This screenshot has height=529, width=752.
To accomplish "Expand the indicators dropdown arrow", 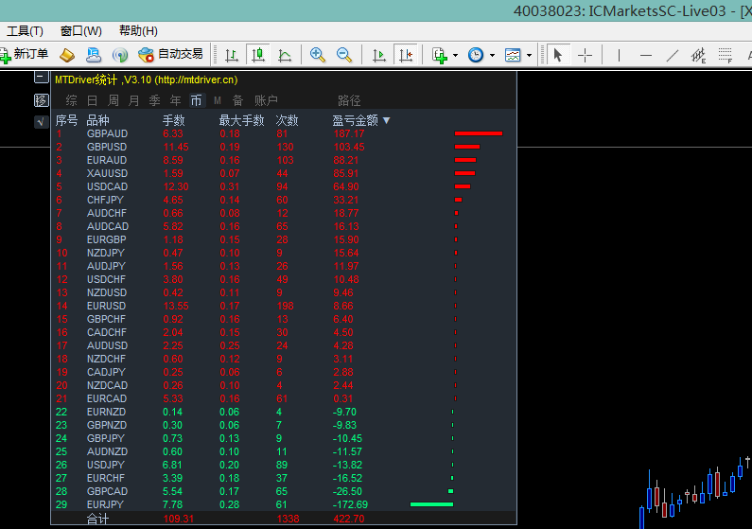I will pyautogui.click(x=455, y=56).
